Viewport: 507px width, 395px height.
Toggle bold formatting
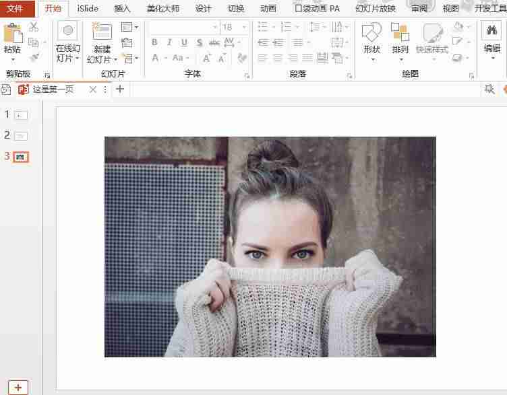tap(154, 42)
